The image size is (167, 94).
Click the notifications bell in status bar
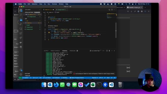click(x=115, y=78)
